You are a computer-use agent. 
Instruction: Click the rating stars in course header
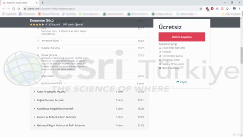[x=37, y=24]
